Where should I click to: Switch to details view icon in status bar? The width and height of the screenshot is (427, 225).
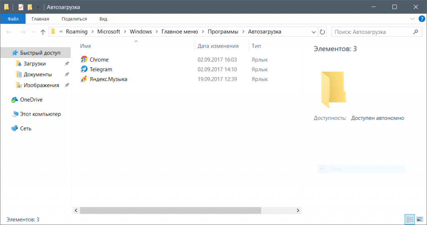point(410,219)
